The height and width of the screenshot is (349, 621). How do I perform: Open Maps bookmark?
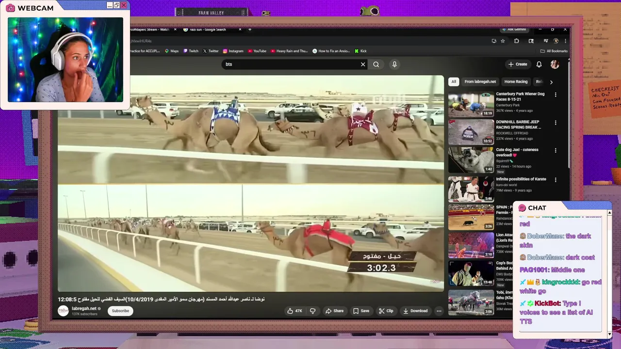(x=172, y=51)
